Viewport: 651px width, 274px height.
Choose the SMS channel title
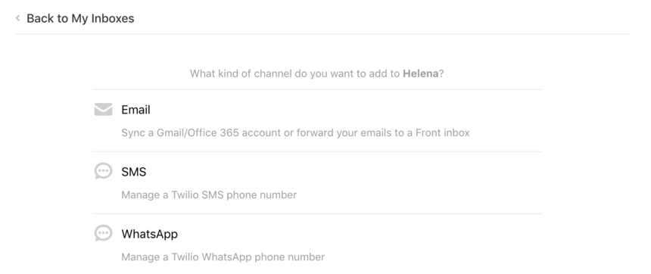point(134,172)
